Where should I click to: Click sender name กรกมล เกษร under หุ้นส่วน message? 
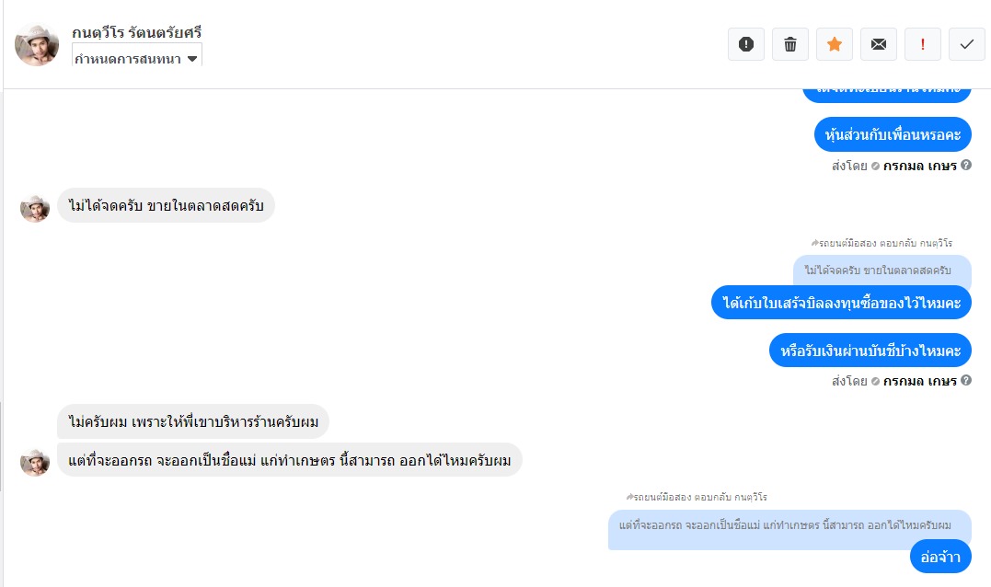click(x=920, y=167)
